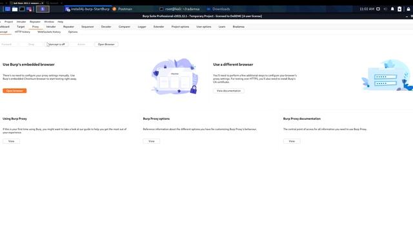Viewport: 413px width, 232px height.
Task: Click the orange Open browser button
Action: tap(14, 91)
